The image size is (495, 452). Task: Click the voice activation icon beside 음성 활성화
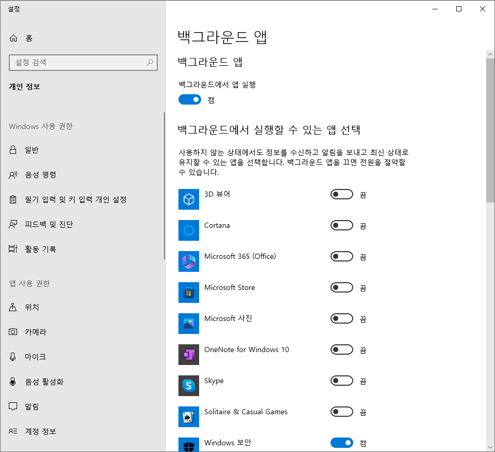[13, 382]
